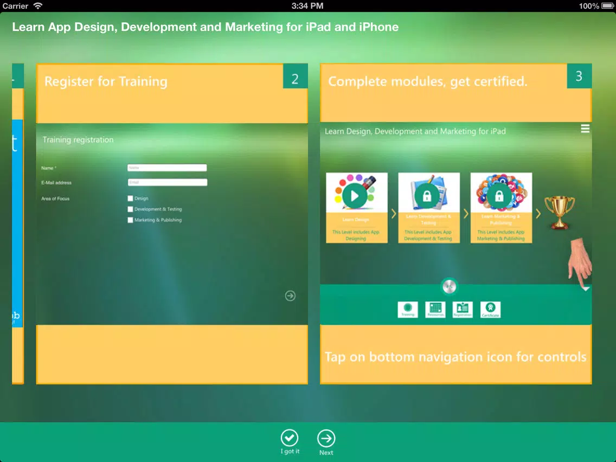Screen dimensions: 616x462
Task: Tap the gold trophy icon
Action: point(560,213)
